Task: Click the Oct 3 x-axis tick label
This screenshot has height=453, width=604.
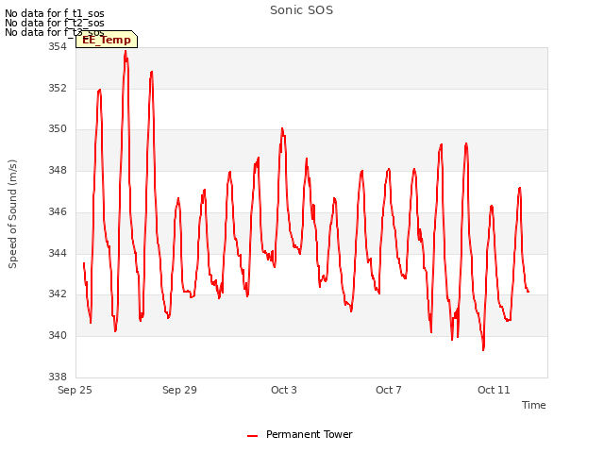Action: pos(284,390)
